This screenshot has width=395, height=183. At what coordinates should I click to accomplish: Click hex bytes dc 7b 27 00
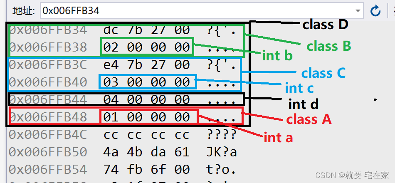click(x=146, y=30)
